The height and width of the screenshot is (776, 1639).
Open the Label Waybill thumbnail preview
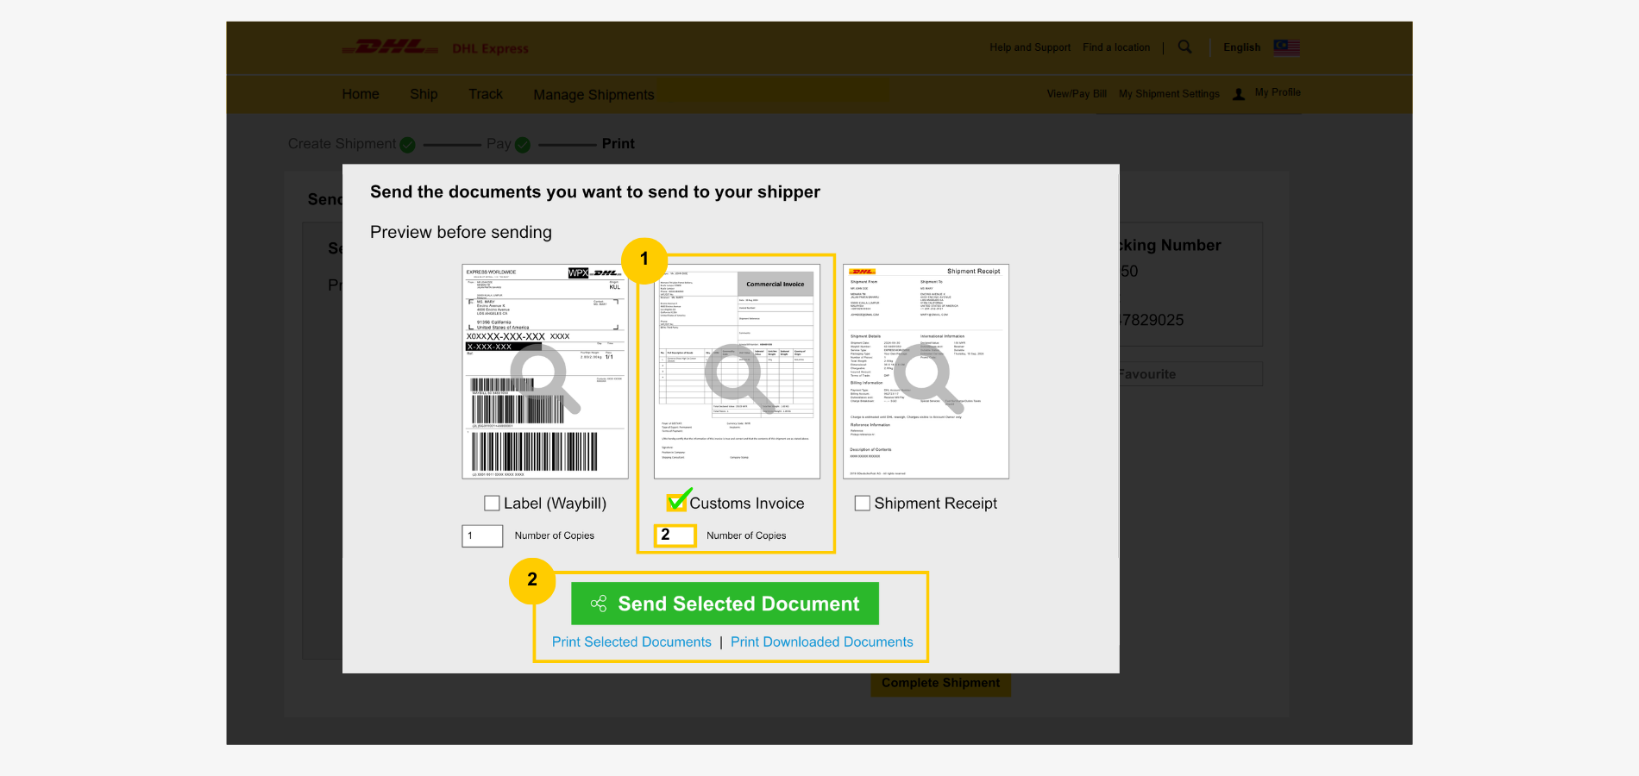545,372
